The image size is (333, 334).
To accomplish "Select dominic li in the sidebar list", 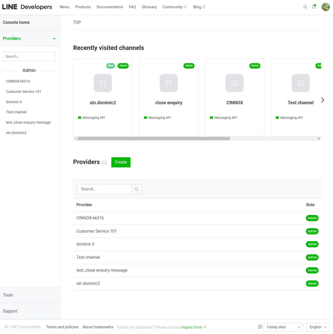I will (x=14, y=102).
